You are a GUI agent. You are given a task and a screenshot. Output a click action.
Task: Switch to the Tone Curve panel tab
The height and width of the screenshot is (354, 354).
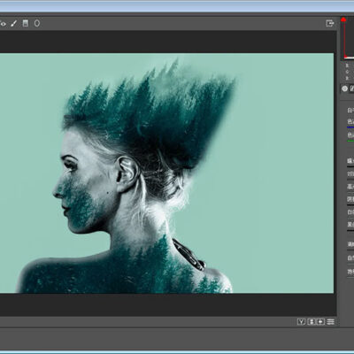pos(351,88)
